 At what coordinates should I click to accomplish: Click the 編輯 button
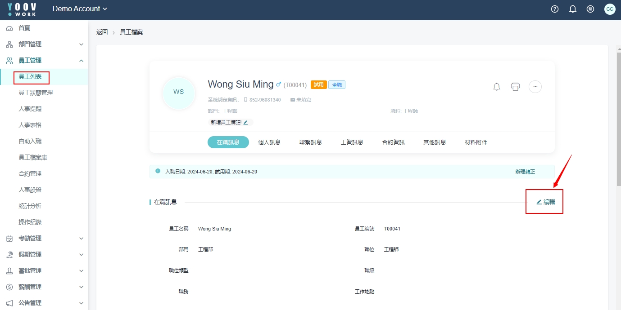(x=546, y=202)
